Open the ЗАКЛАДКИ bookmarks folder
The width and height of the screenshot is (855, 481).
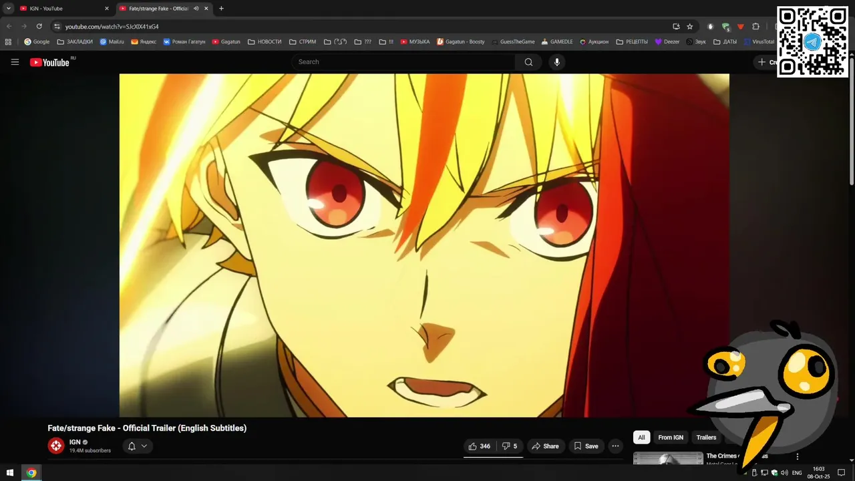coord(75,41)
